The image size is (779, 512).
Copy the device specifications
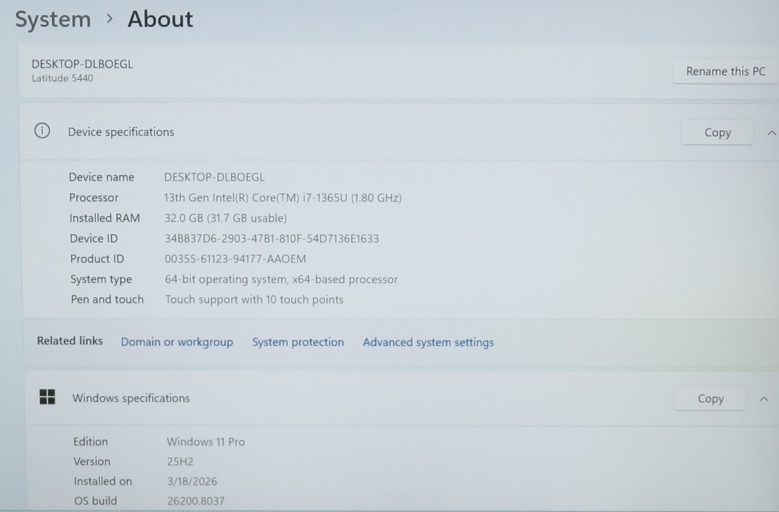717,132
